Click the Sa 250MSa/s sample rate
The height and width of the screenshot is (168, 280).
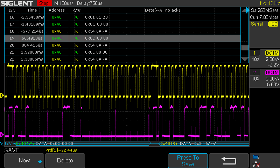pos(265,10)
